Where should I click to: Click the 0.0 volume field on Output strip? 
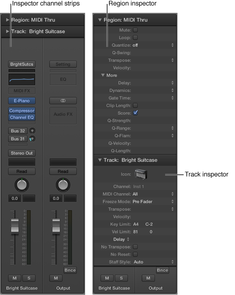pos(56,198)
